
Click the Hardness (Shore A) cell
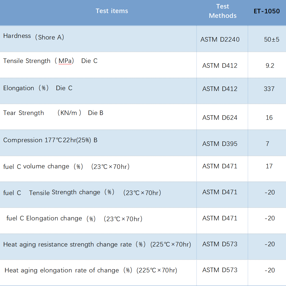point(34,37)
